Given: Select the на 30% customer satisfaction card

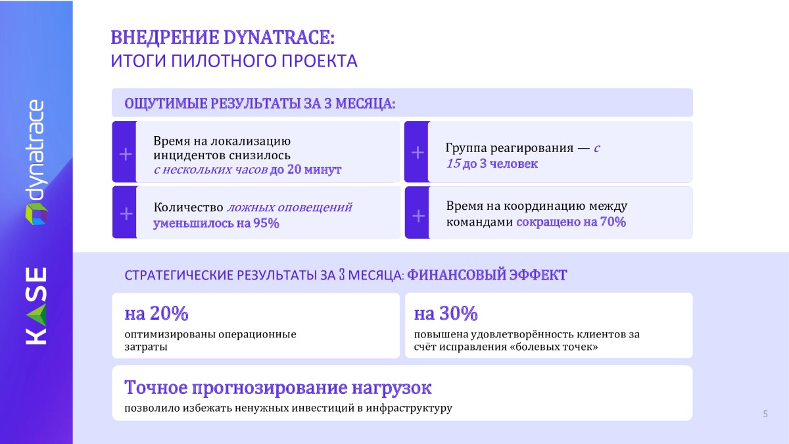Looking at the screenshot, I should 548,326.
